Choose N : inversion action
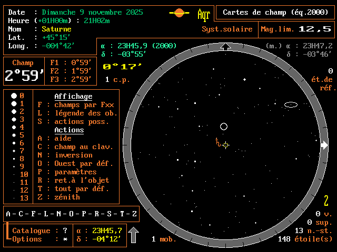 point(65,155)
